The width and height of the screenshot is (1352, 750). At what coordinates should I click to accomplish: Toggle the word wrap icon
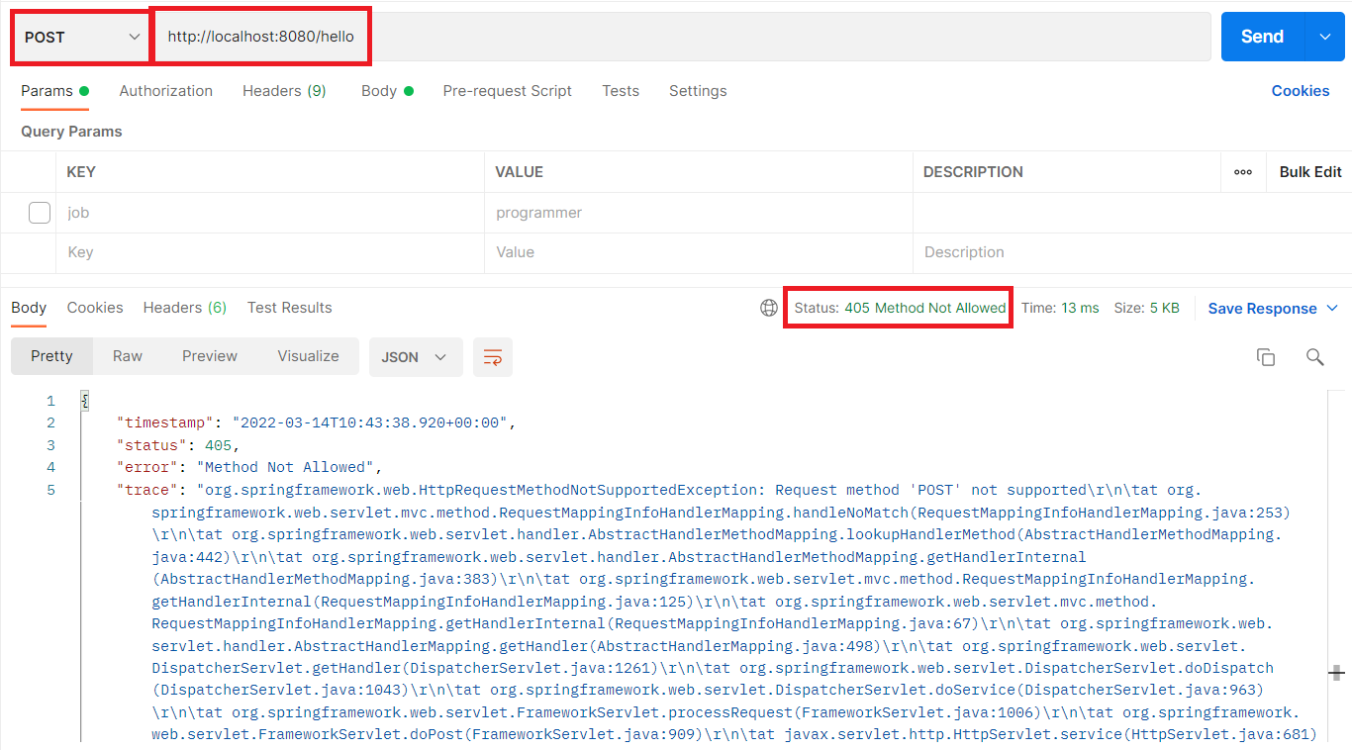point(492,357)
